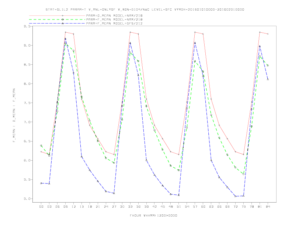Click x-axis forecast hour label 24
This screenshot has width=292, height=225.
point(106,207)
